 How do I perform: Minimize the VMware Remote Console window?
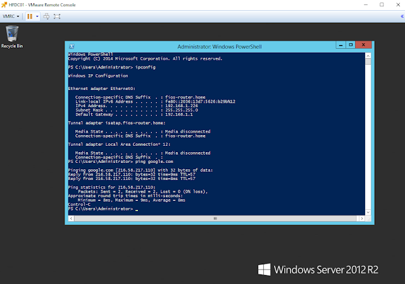pos(366,4)
